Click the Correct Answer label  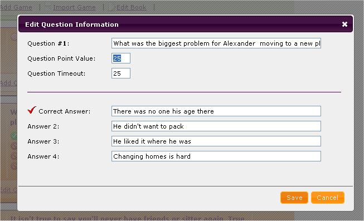tap(65, 111)
